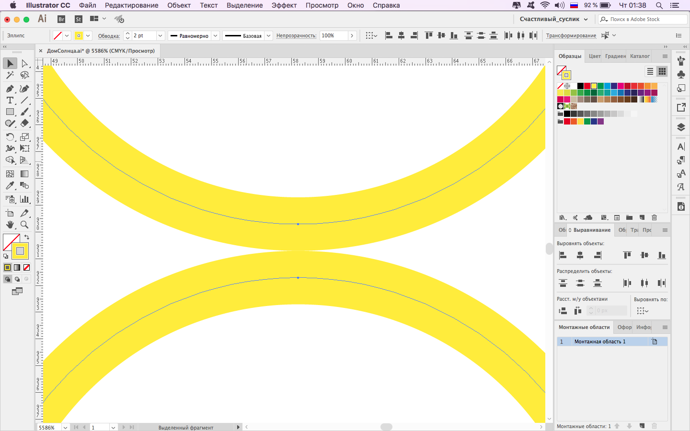
Task: Select the Type tool
Action: tap(10, 100)
